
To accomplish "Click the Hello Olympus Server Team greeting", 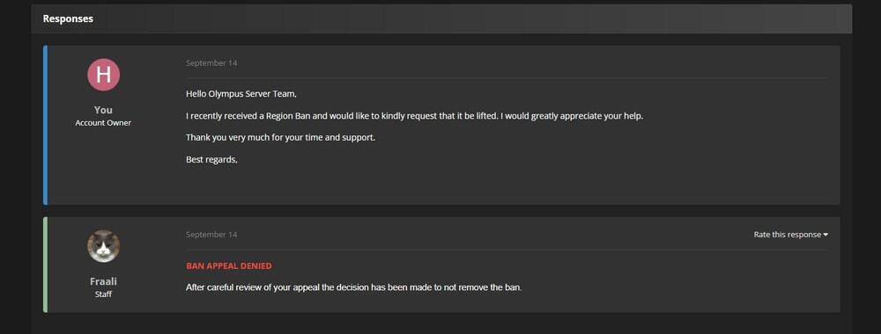I will point(241,93).
